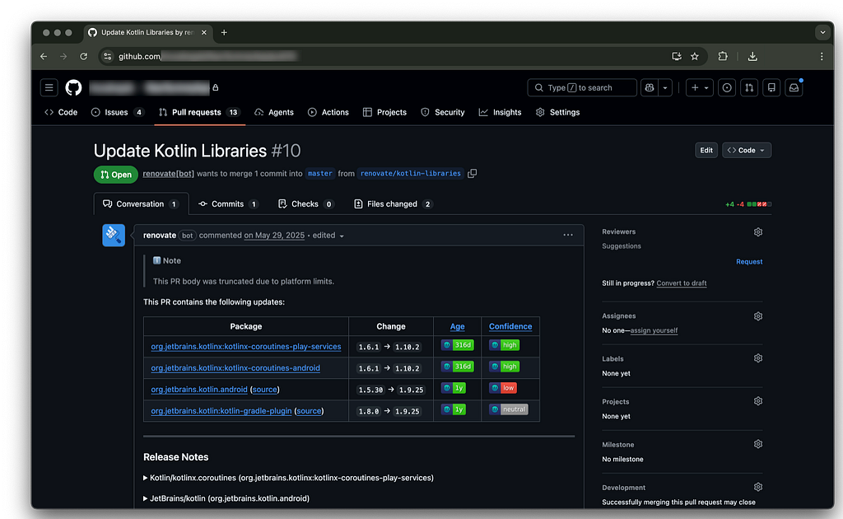The height and width of the screenshot is (519, 843).
Task: Open the Pull requests shortcut icon in header
Action: (749, 87)
